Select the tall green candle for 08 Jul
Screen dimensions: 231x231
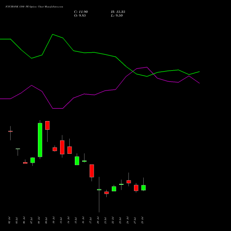click(40, 140)
